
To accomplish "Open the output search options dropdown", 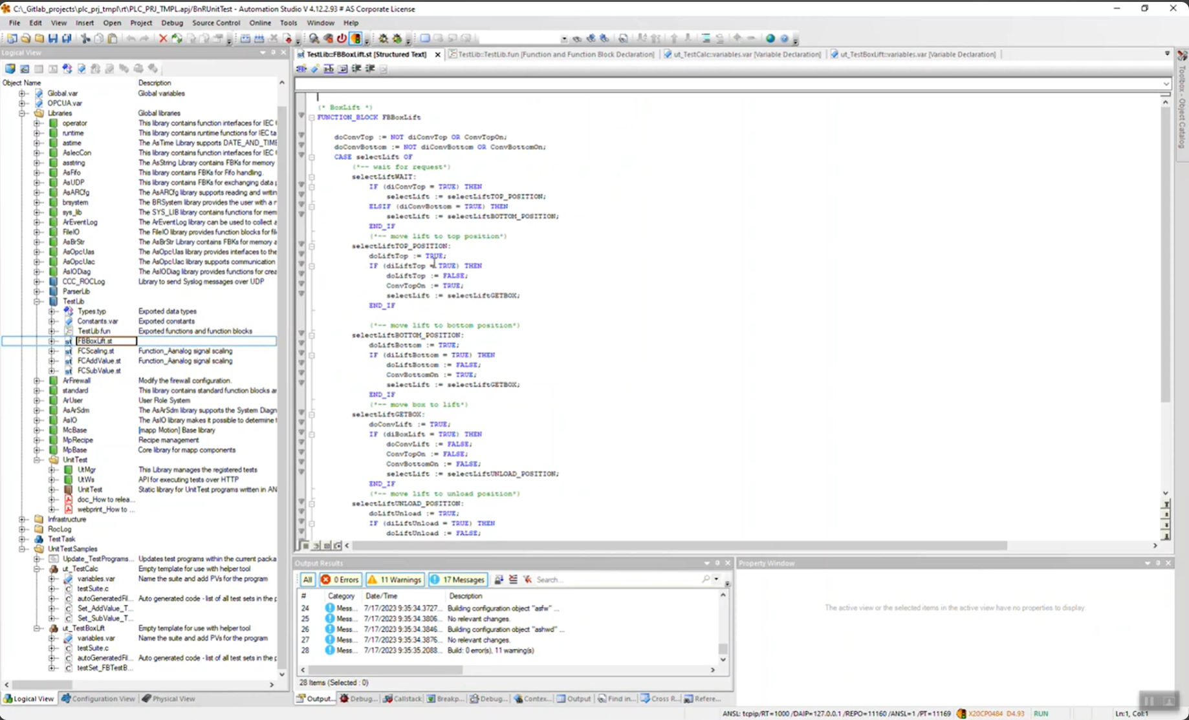I will click(x=716, y=580).
